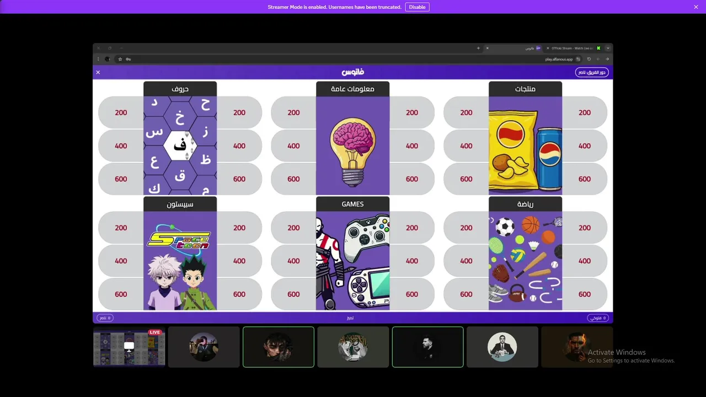Image resolution: width=706 pixels, height=397 pixels.
Task: Click the منتجات category header
Action: point(525,89)
